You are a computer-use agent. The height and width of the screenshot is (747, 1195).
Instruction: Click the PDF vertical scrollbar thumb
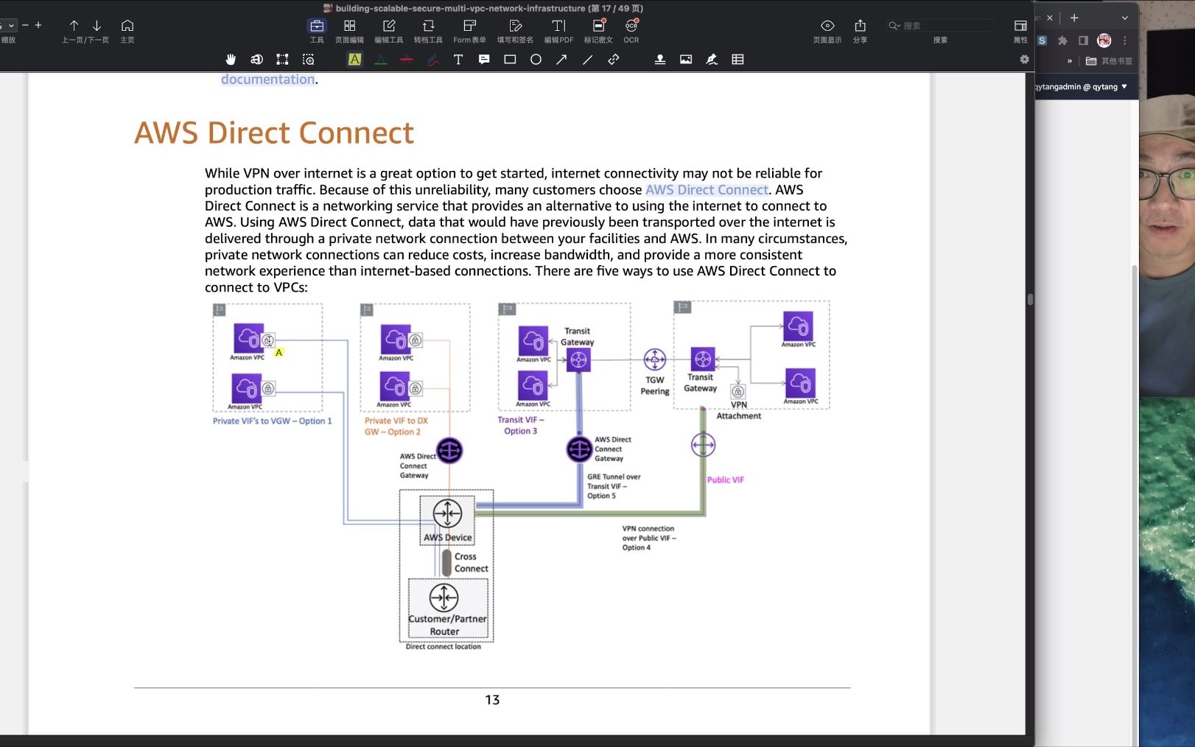1030,299
